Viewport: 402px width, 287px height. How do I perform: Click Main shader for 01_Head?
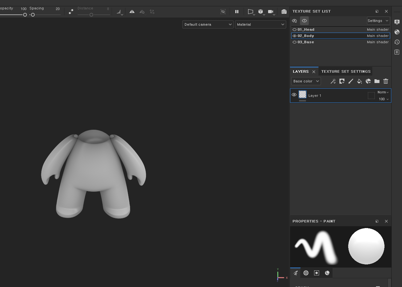(378, 29)
